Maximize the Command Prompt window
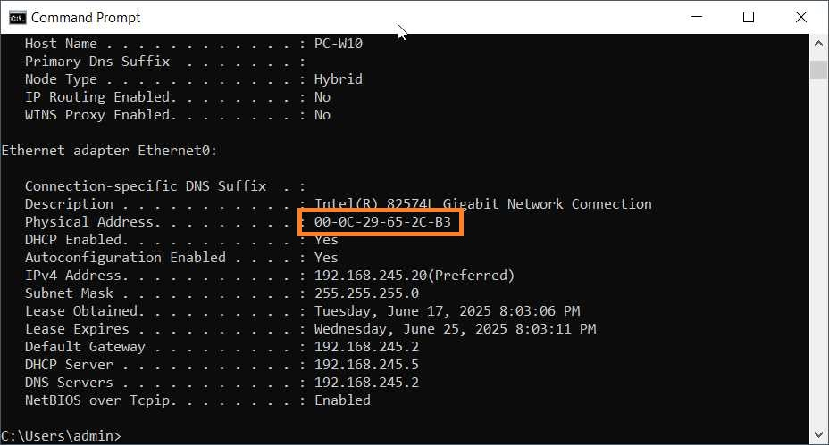Image resolution: width=829 pixels, height=445 pixels. click(x=749, y=17)
